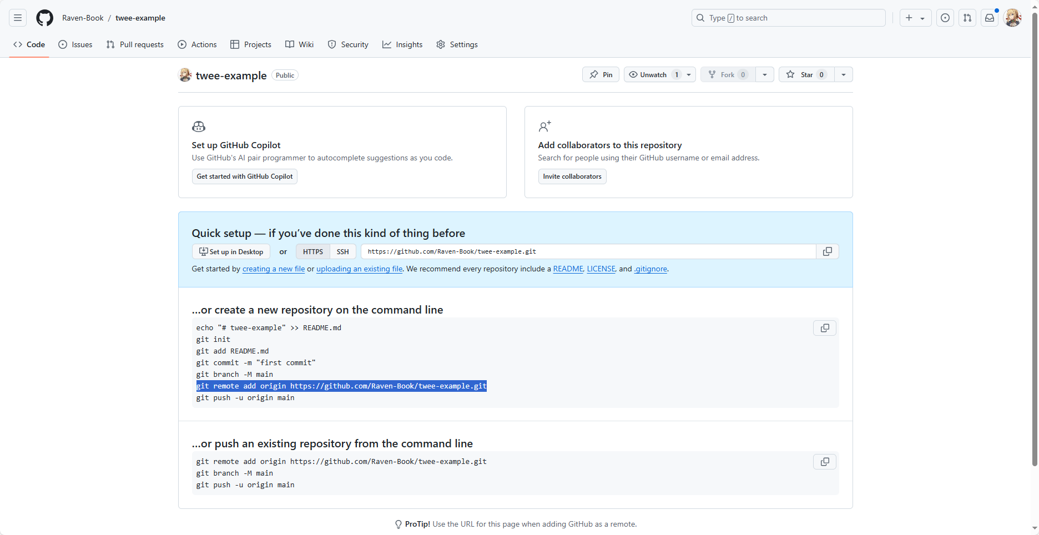Click the highlighted git remote add origin line

341,386
